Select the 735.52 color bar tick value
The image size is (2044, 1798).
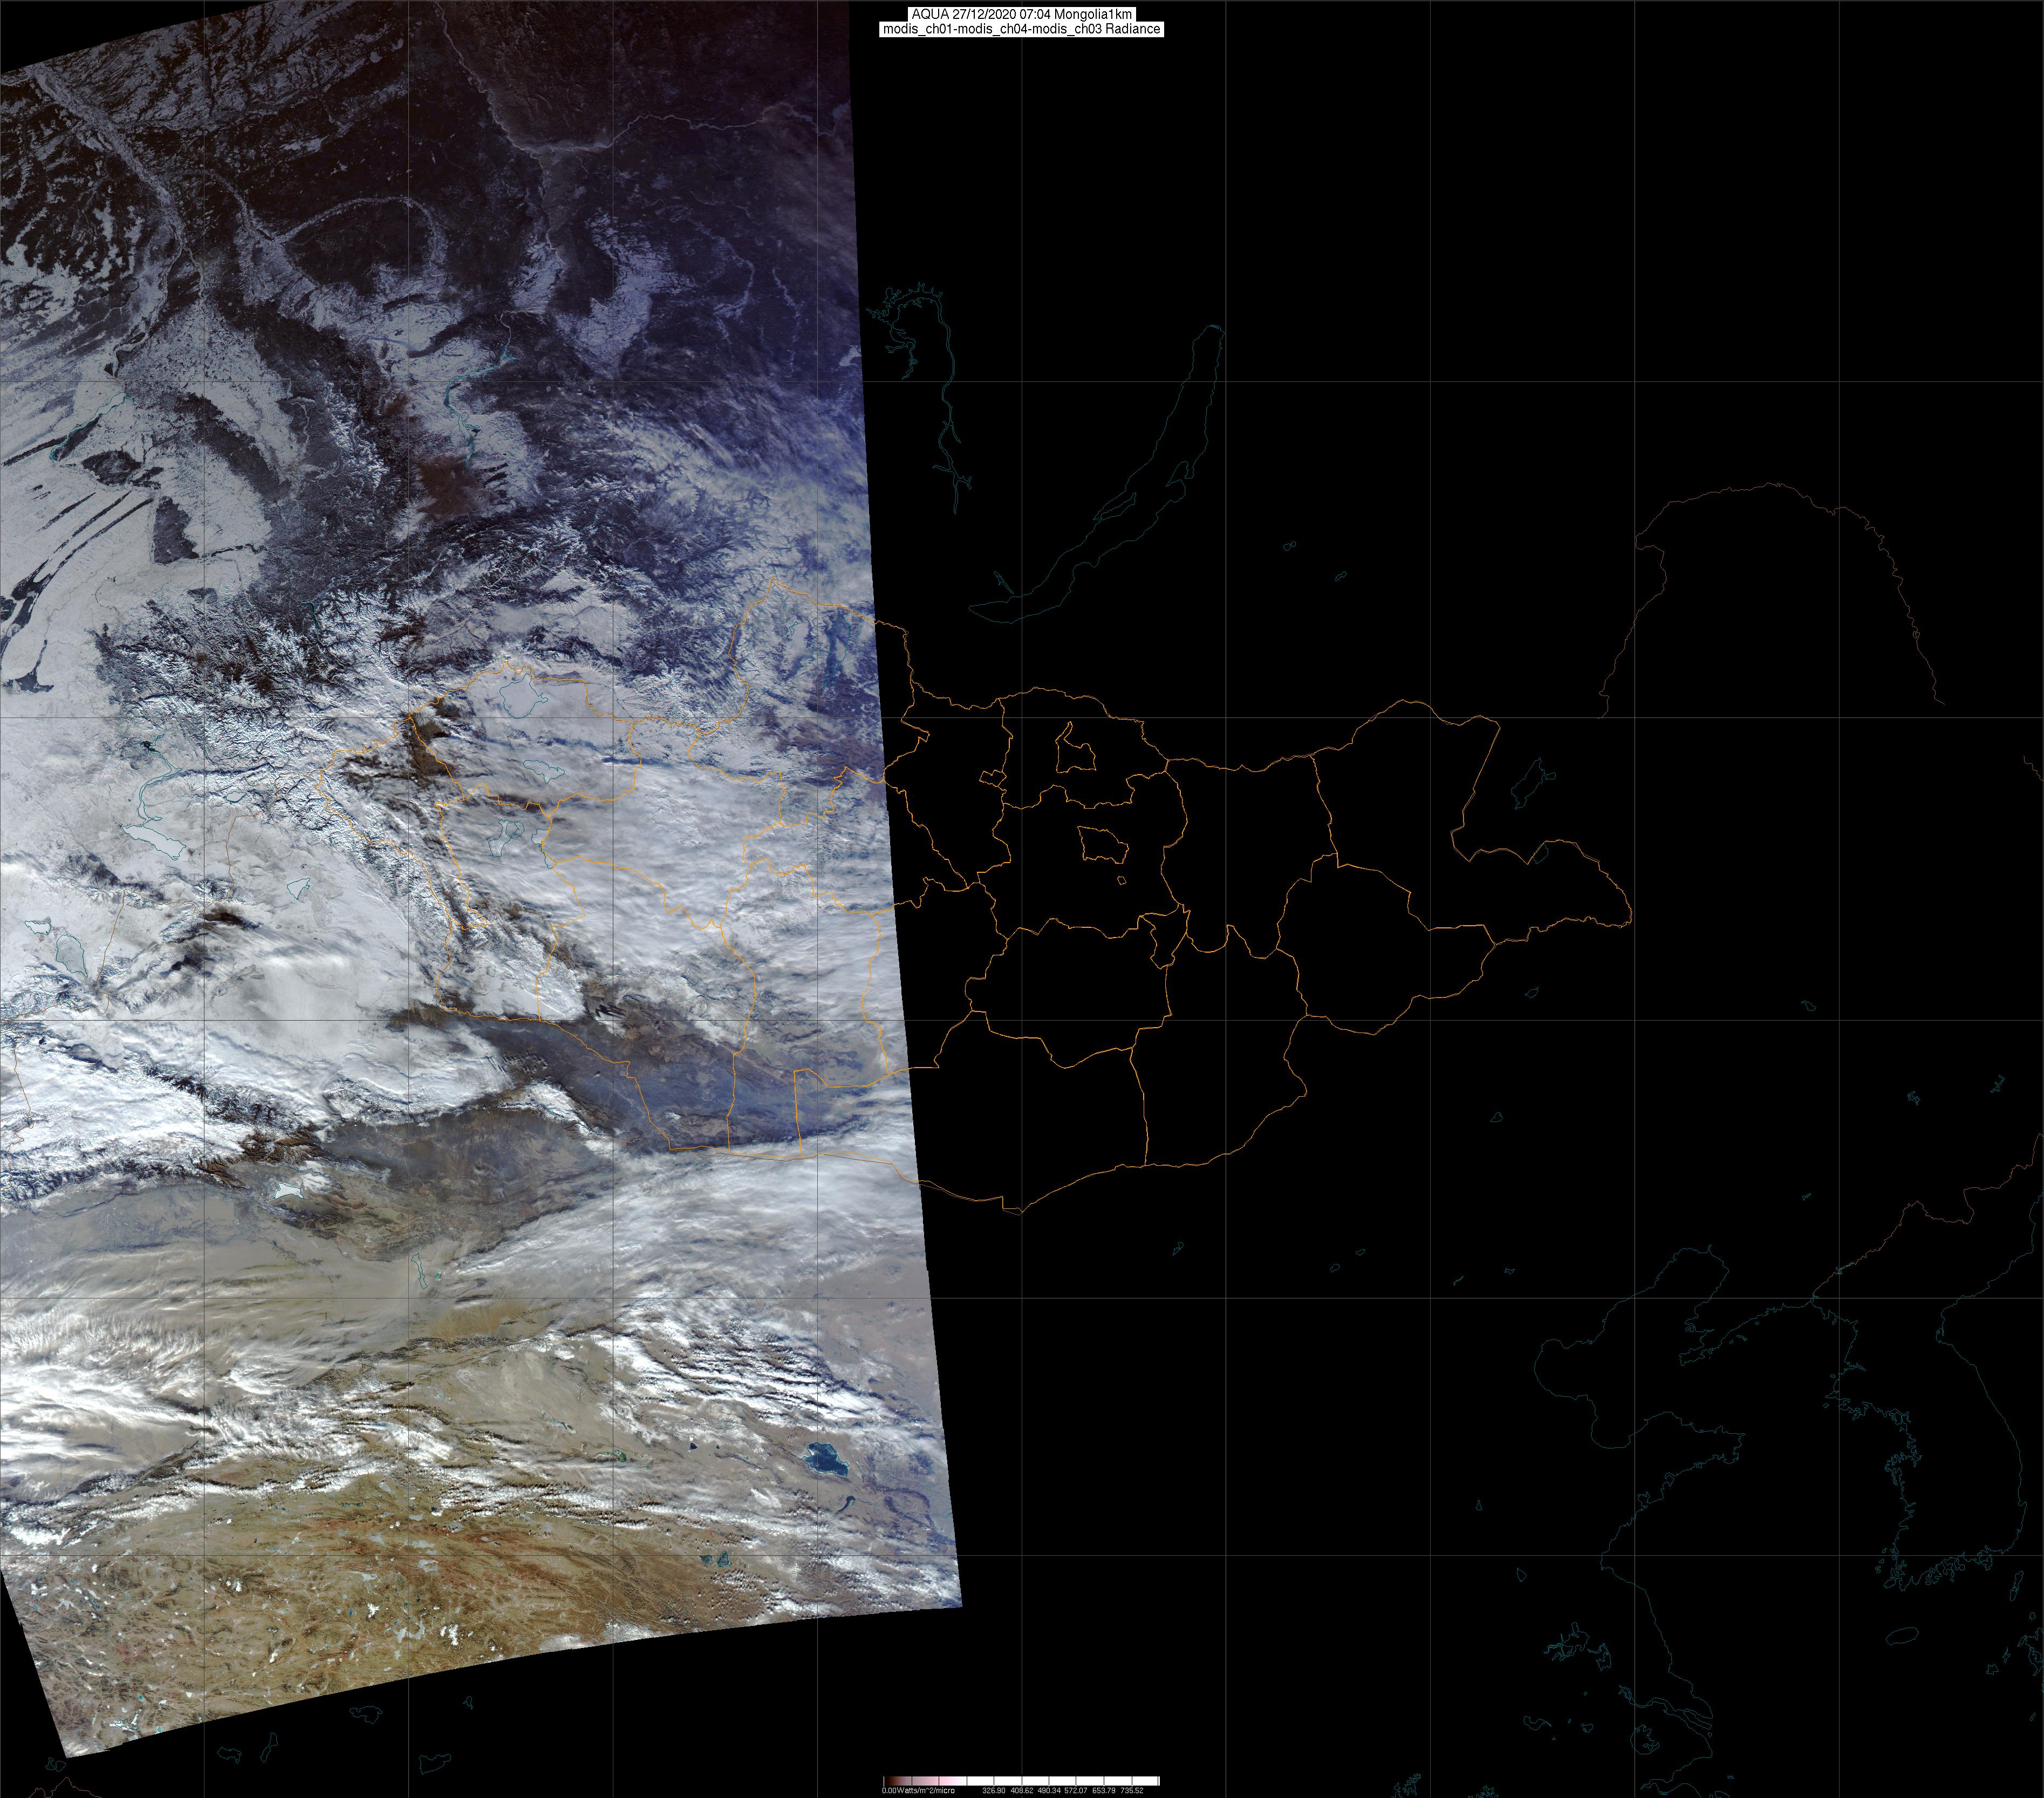coord(1132,1790)
